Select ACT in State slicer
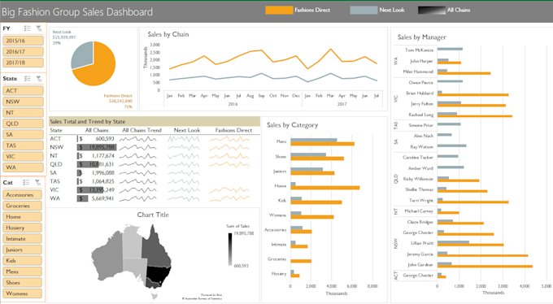Screen dimensions: 553x304 (23, 91)
